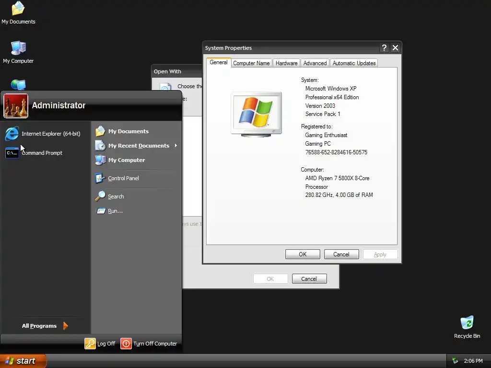Click the 'AMD Ryzen 7 5800X 8-Core' text
491x368 pixels.
pos(337,178)
